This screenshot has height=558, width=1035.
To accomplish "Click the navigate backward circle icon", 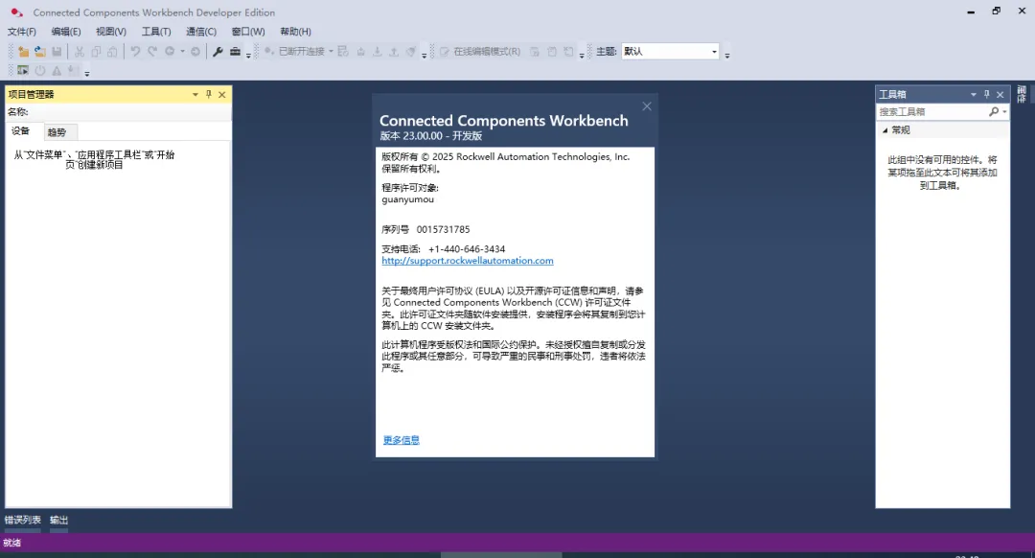I will tap(170, 52).
